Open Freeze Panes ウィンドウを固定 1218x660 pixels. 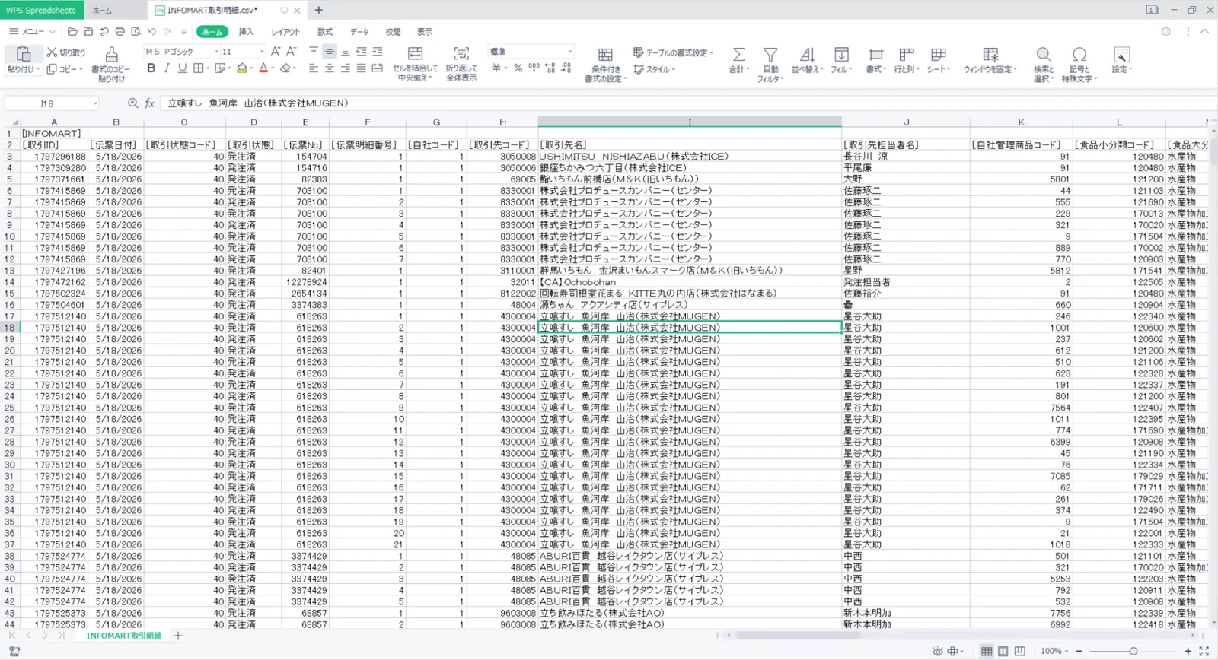click(990, 60)
